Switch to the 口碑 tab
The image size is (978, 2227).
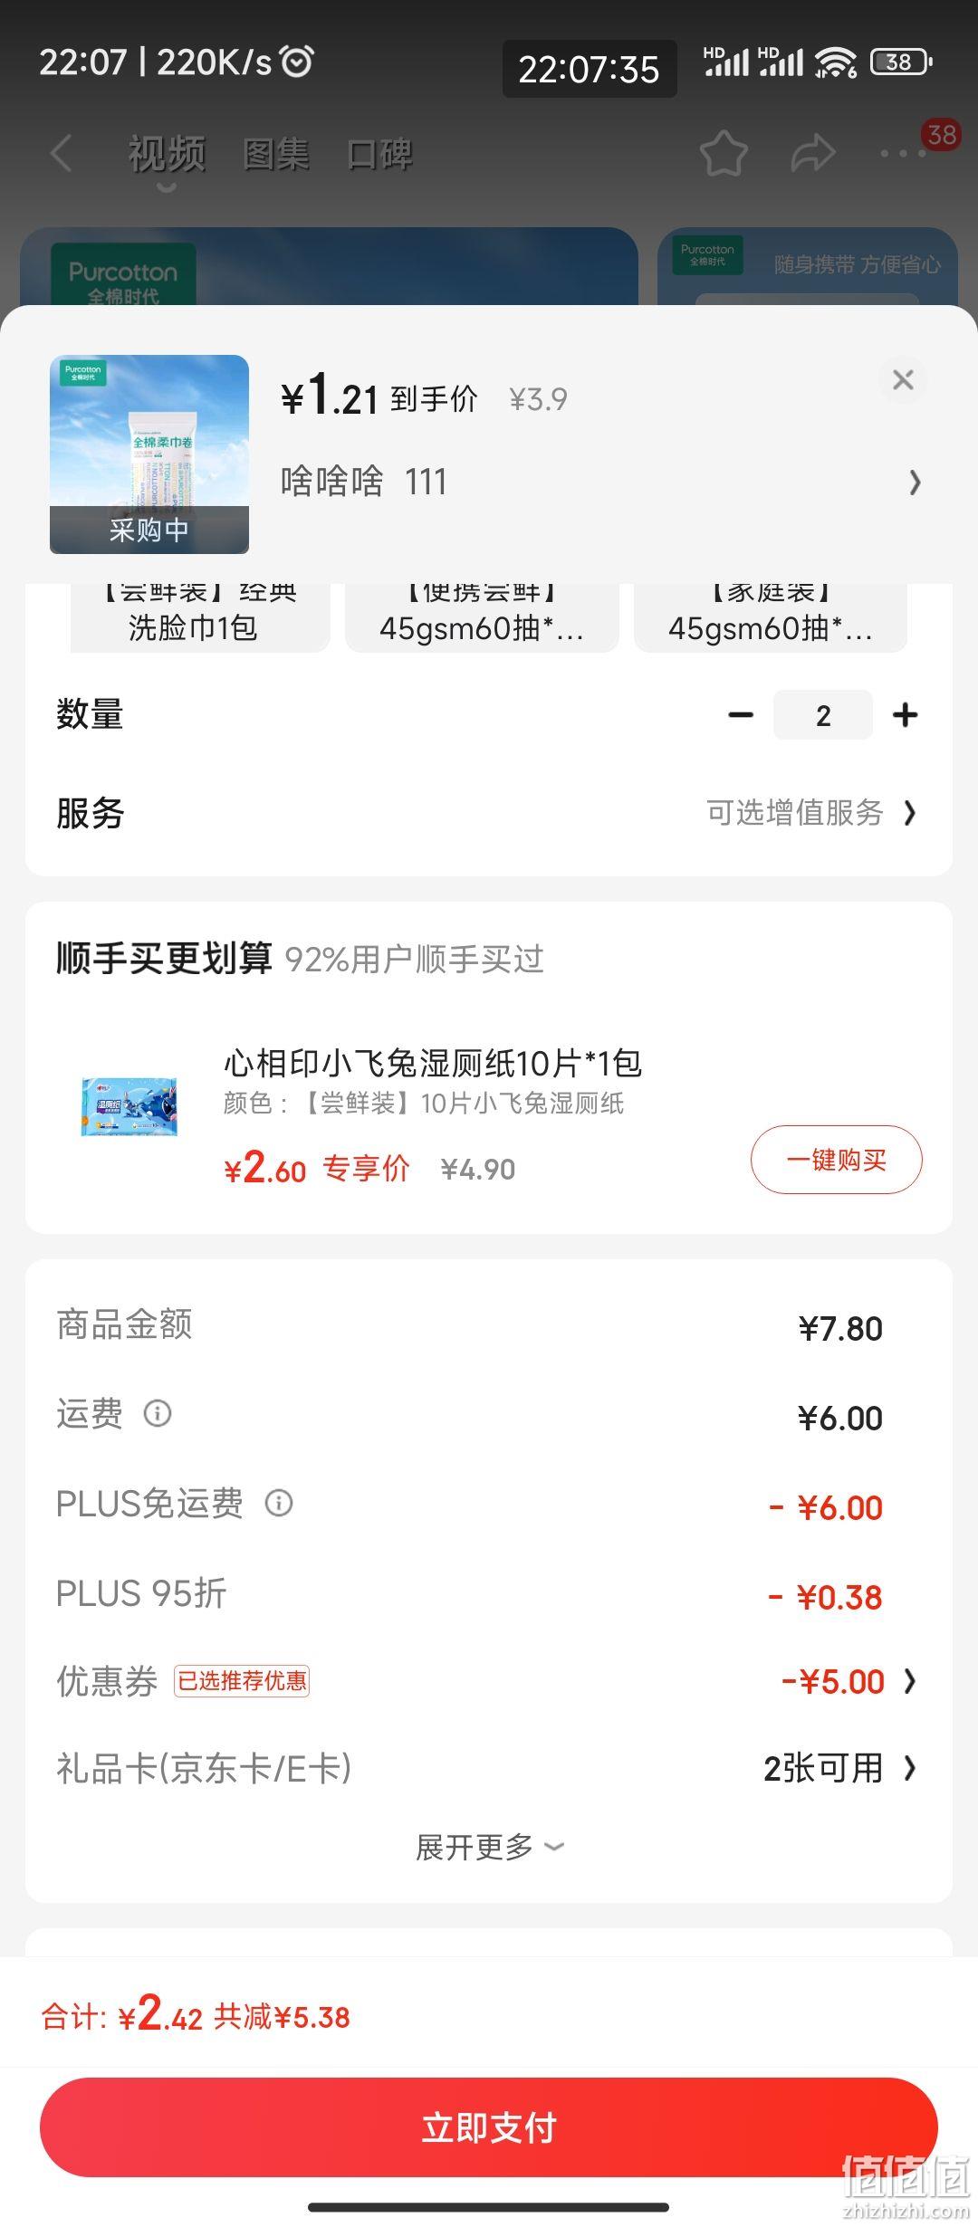379,154
